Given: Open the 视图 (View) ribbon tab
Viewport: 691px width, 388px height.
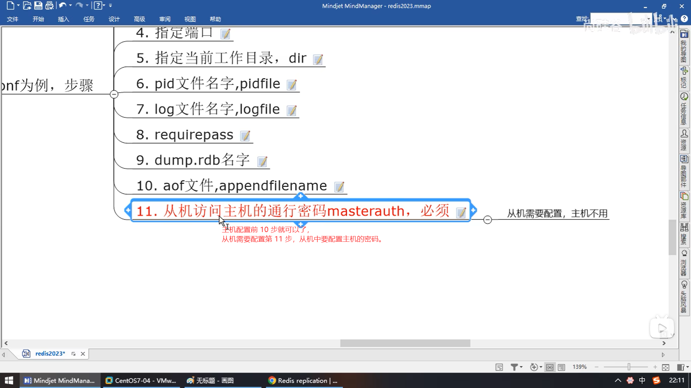Looking at the screenshot, I should click(x=190, y=19).
